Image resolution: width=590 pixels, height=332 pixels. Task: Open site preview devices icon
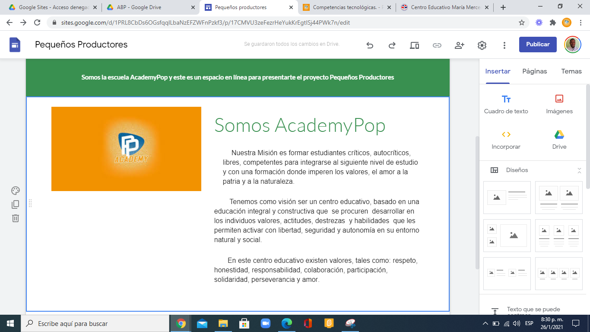415,45
